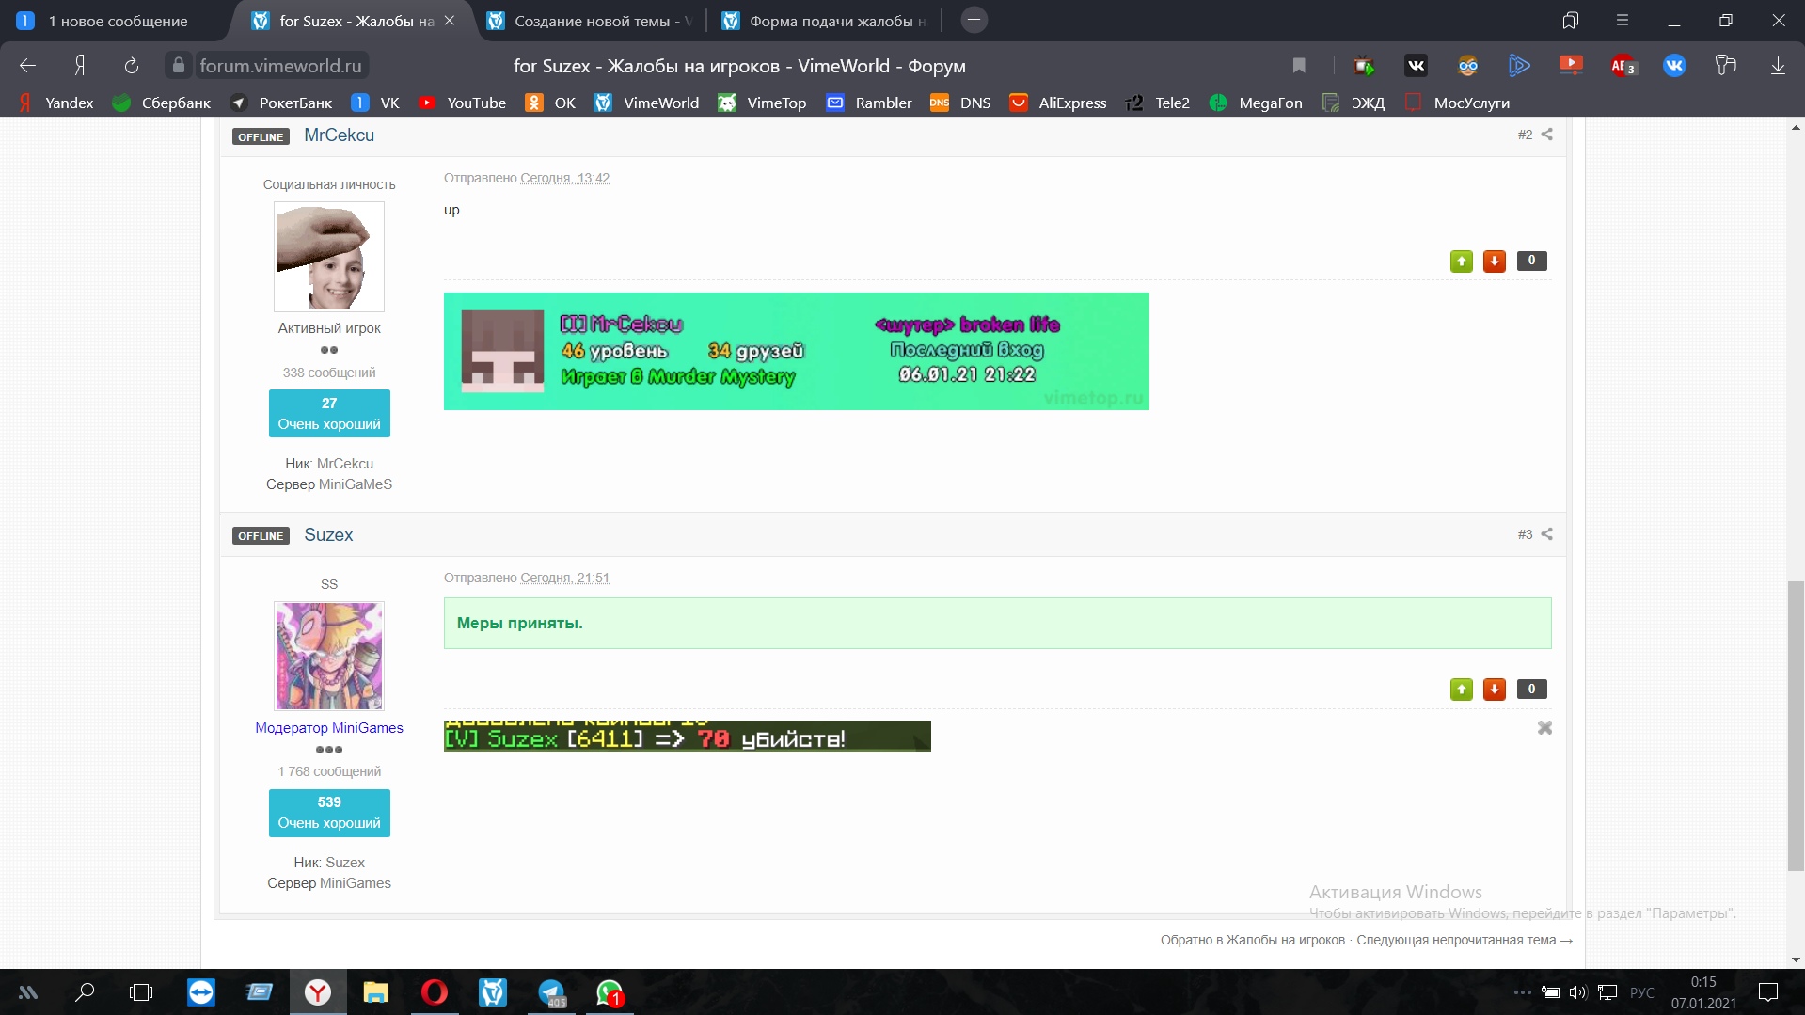1805x1015 pixels.
Task: Open YouTube bookmark
Action: point(463,103)
